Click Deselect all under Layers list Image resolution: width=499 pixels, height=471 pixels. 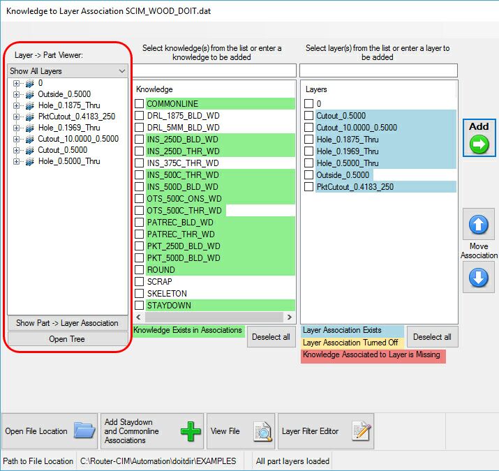(x=432, y=337)
